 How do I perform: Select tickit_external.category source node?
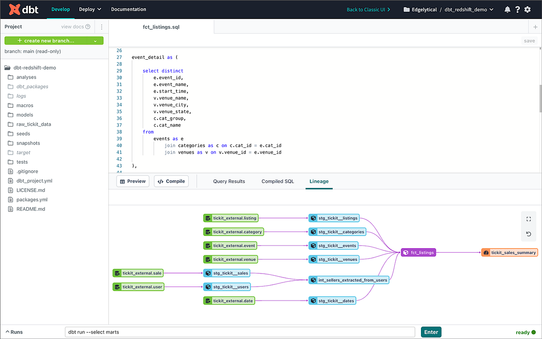[233, 232]
